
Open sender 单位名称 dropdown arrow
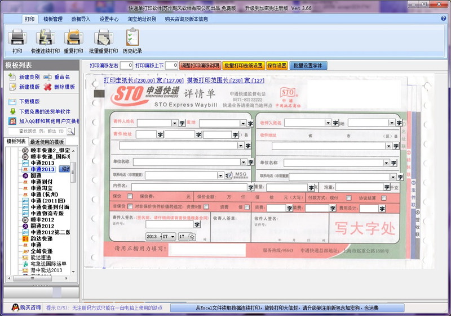pos(244,162)
